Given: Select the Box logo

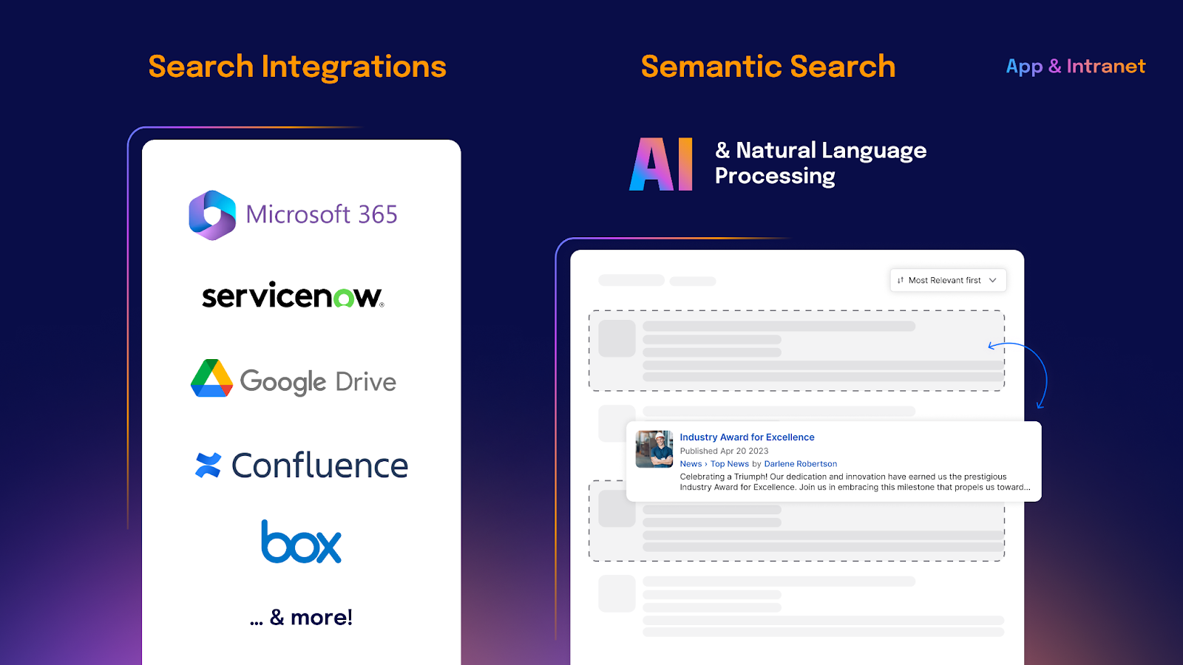Looking at the screenshot, I should [302, 542].
